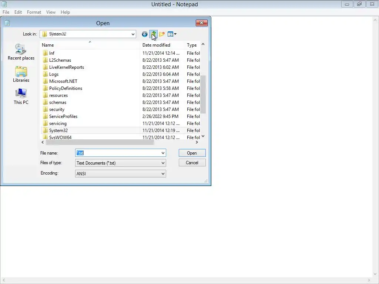Viewport: 379px width, 284px height.
Task: Select the PolicyDefinitions folder name
Action: click(x=66, y=88)
